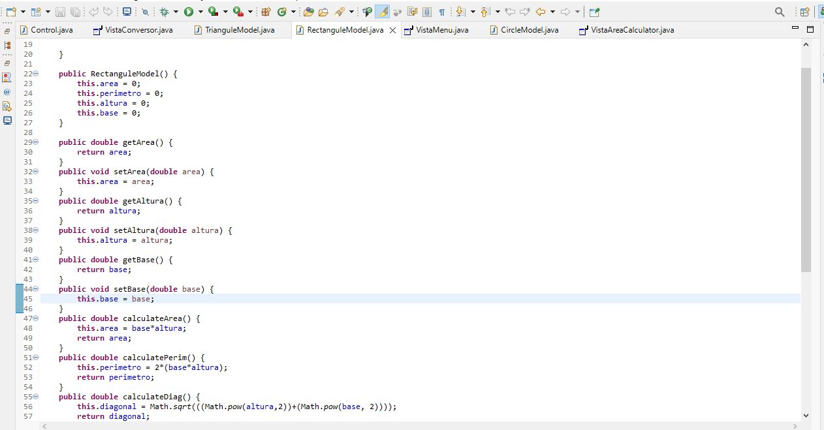Switch to the CircleModel.java tab

pyautogui.click(x=524, y=30)
